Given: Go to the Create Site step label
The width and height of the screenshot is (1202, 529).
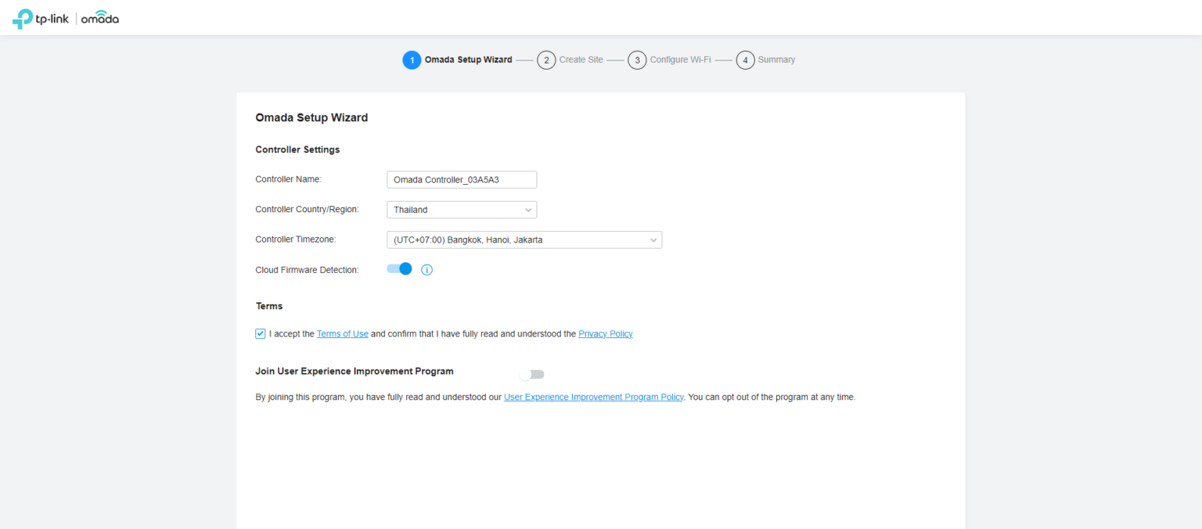Looking at the screenshot, I should coord(581,60).
